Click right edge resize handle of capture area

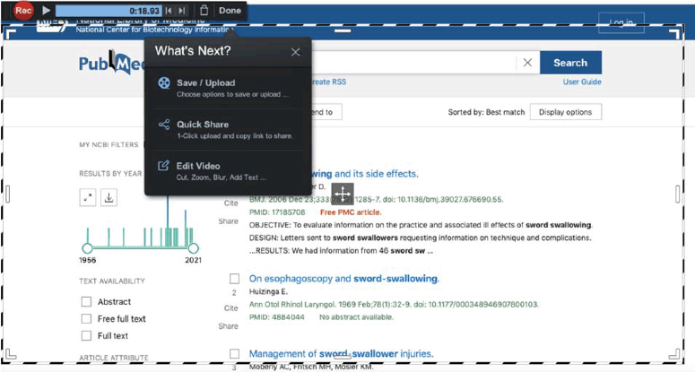click(x=678, y=194)
